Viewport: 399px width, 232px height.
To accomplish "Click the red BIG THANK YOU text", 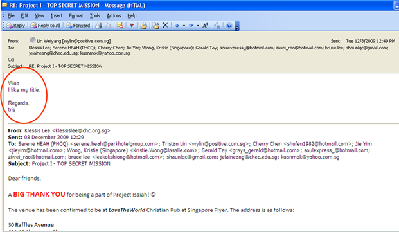I will [x=39, y=194].
